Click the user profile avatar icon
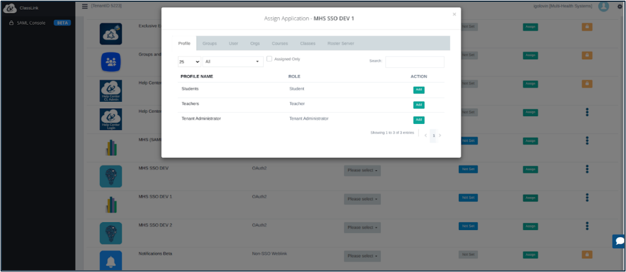Image resolution: width=626 pixels, height=272 pixels. click(603, 7)
